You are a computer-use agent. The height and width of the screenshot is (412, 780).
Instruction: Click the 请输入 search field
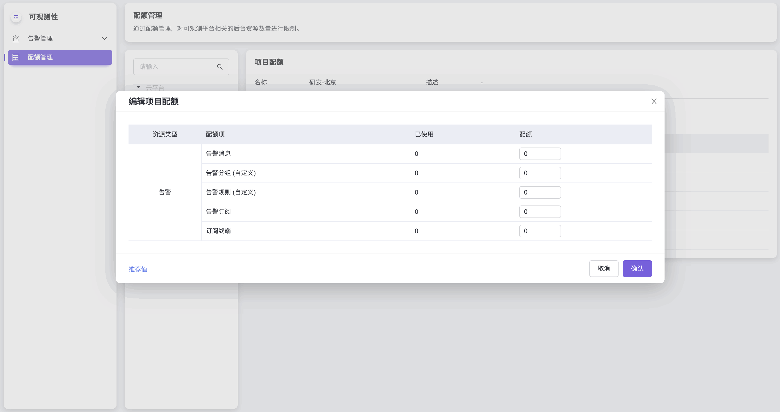pos(176,67)
